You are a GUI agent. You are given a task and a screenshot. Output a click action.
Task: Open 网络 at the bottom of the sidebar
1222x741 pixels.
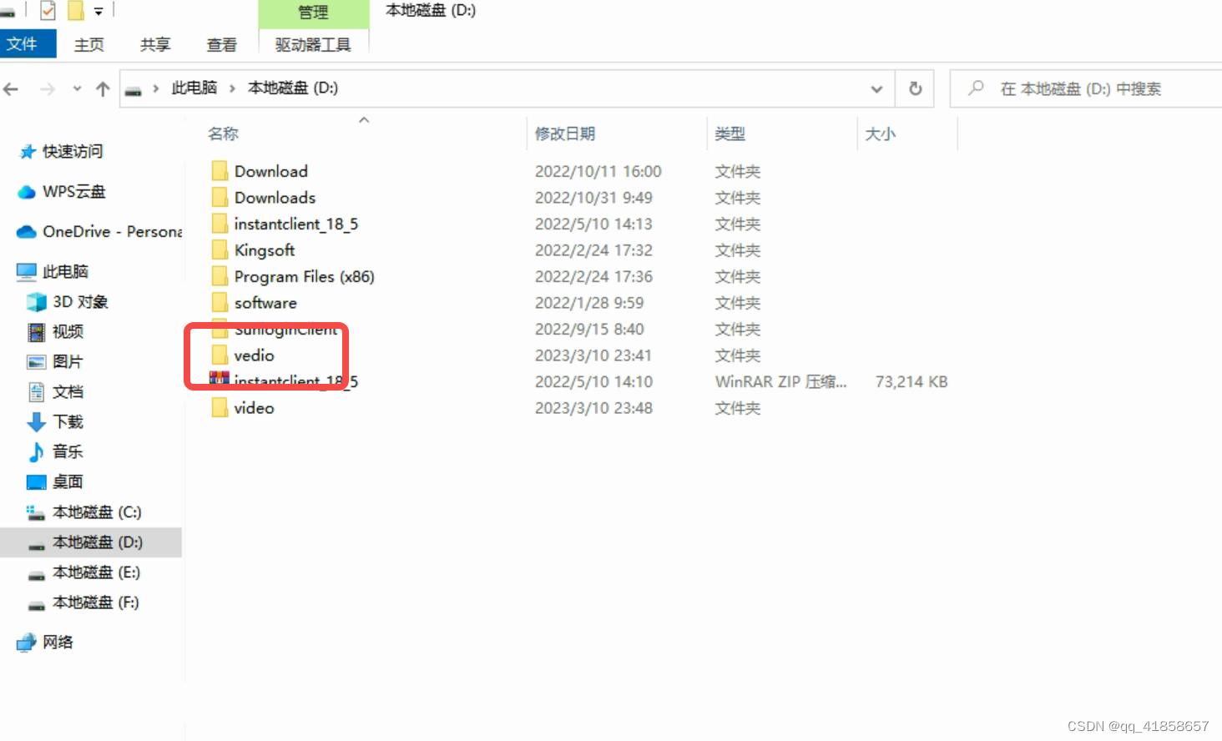click(58, 642)
